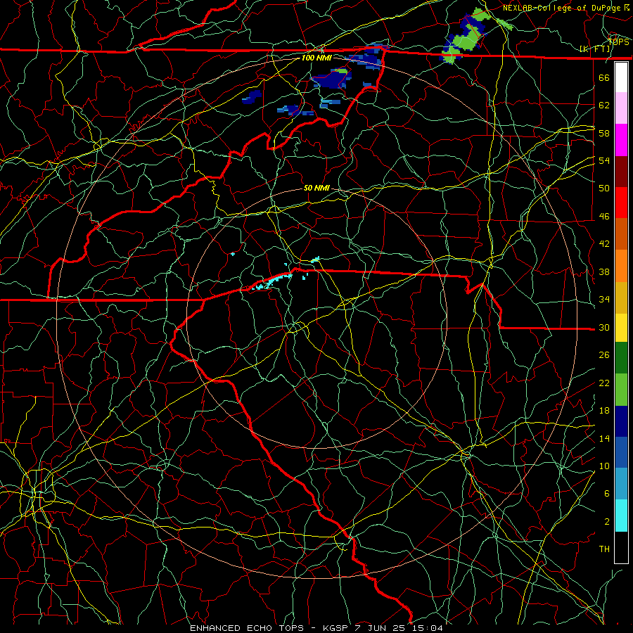Click the cyan echo line near map center

271,281
